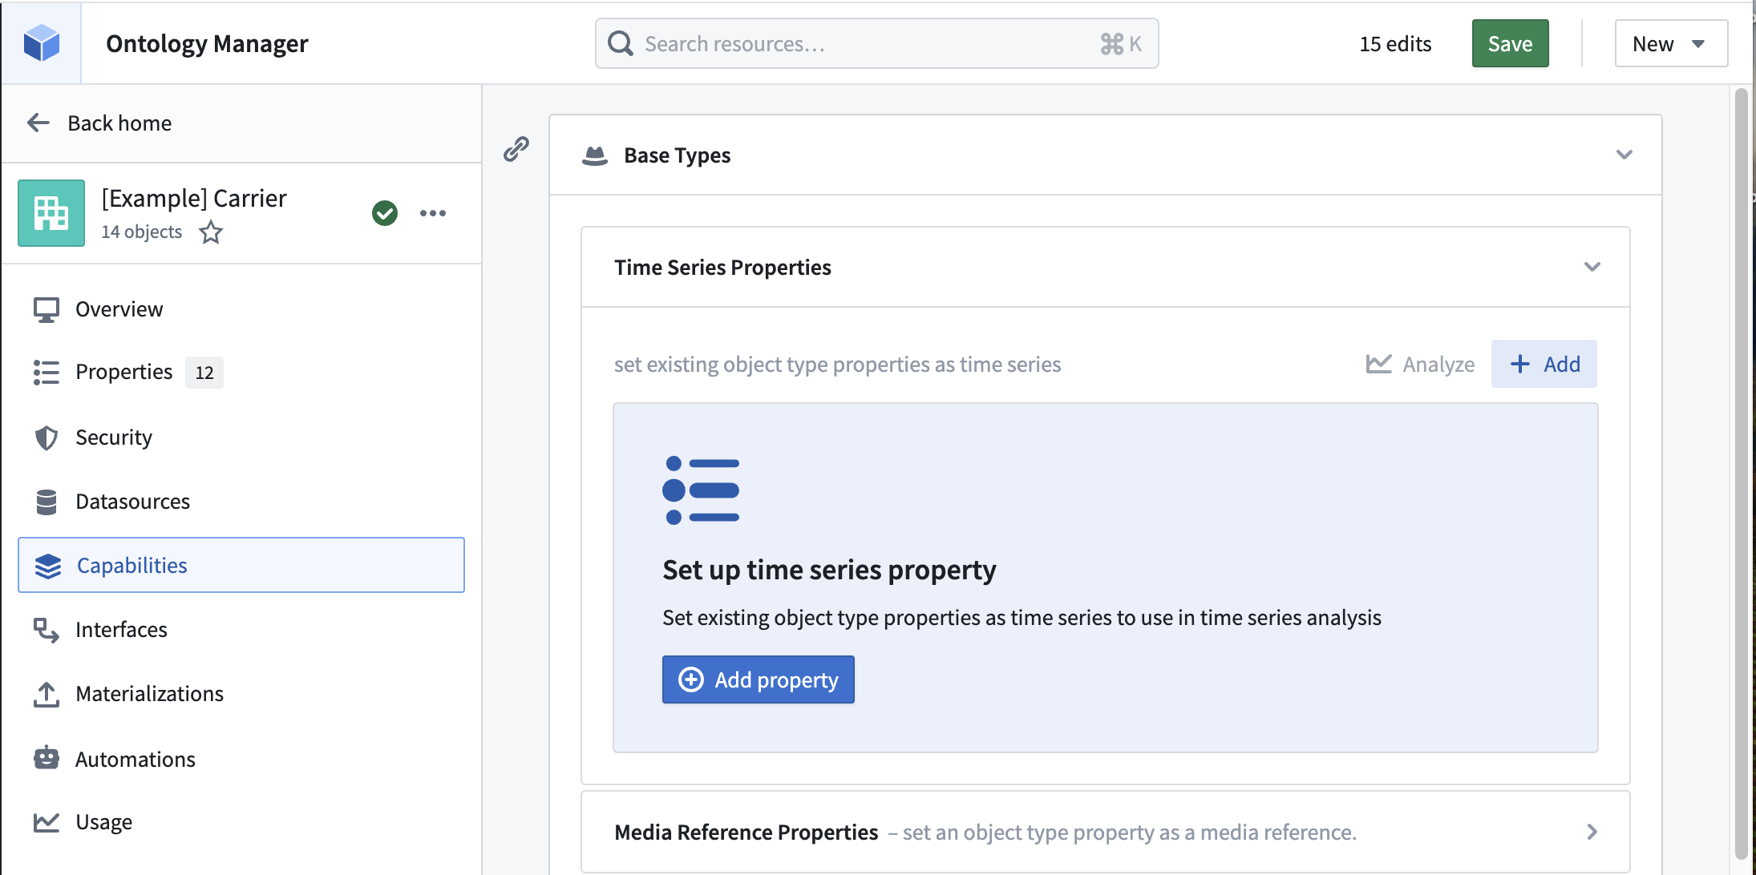Viewport: 1756px width, 875px height.
Task: Go to Properties with 12 items
Action: click(241, 372)
